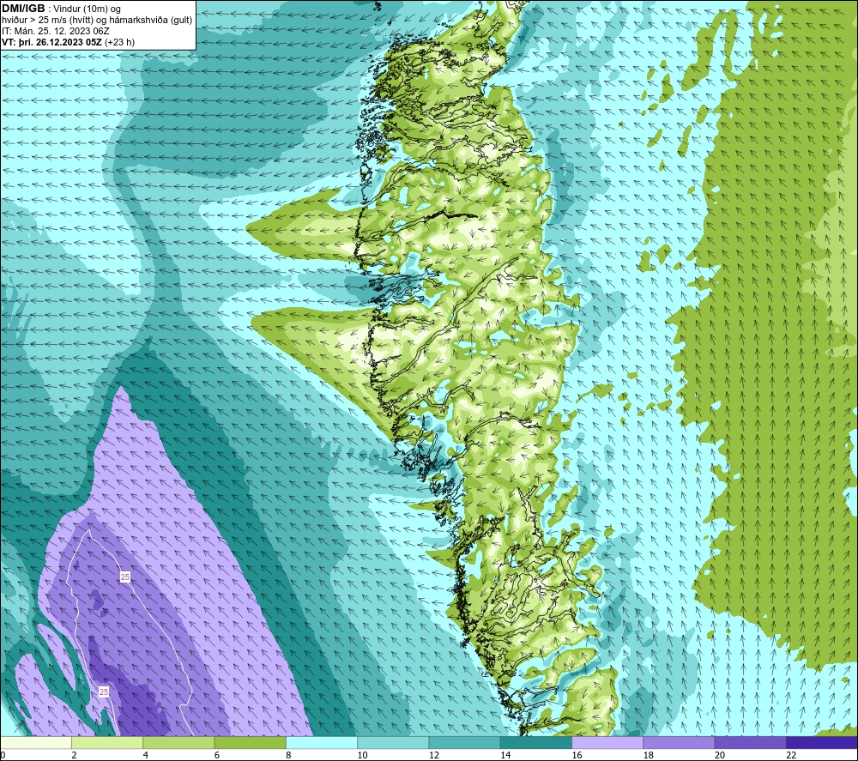Click the light cyan 8–10 legend swatch
The width and height of the screenshot is (858, 761).
pos(322,743)
